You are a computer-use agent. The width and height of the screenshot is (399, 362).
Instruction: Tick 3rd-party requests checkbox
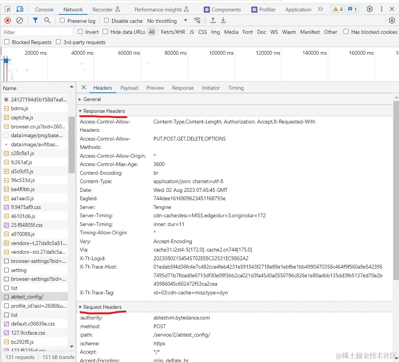58,42
